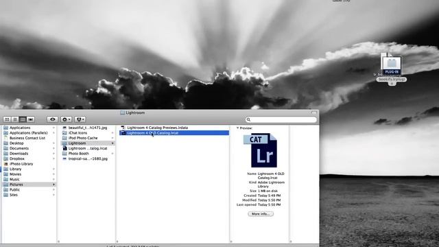
Task: Click the Music row expand arrow
Action: coord(54,180)
